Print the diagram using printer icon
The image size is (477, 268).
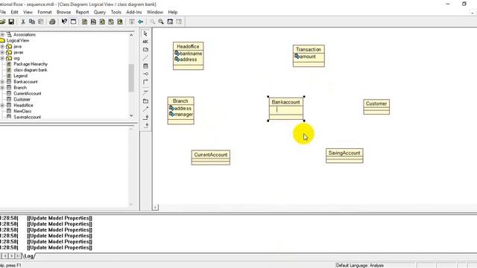point(52,22)
